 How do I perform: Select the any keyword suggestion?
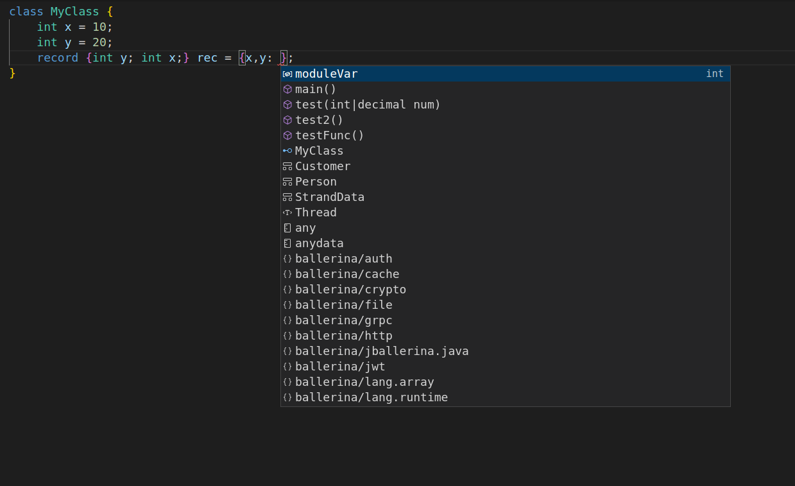click(x=506, y=228)
